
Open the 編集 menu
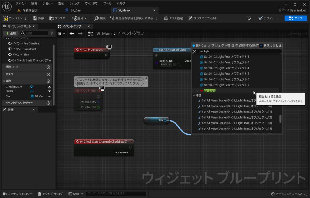pos(34,3)
